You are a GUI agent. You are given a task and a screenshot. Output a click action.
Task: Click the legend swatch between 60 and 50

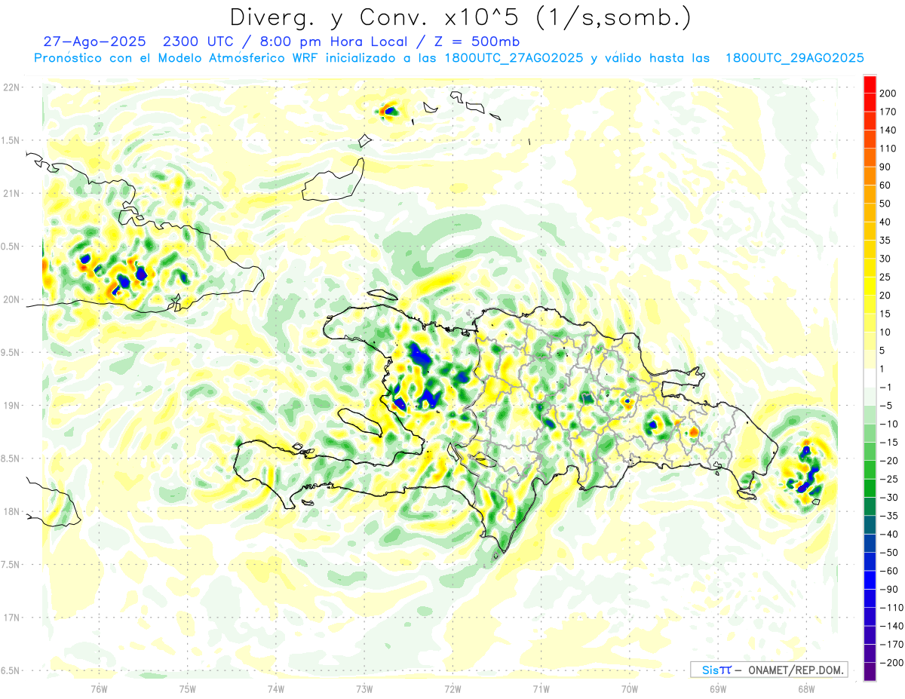click(870, 194)
